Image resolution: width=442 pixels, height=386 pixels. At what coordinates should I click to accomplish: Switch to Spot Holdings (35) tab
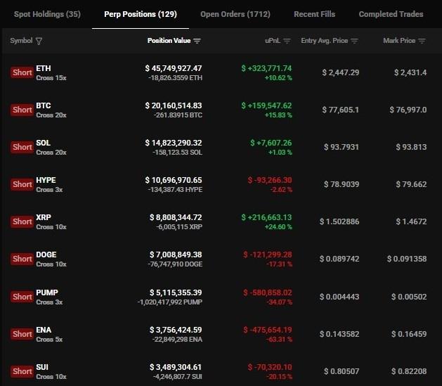tap(47, 14)
